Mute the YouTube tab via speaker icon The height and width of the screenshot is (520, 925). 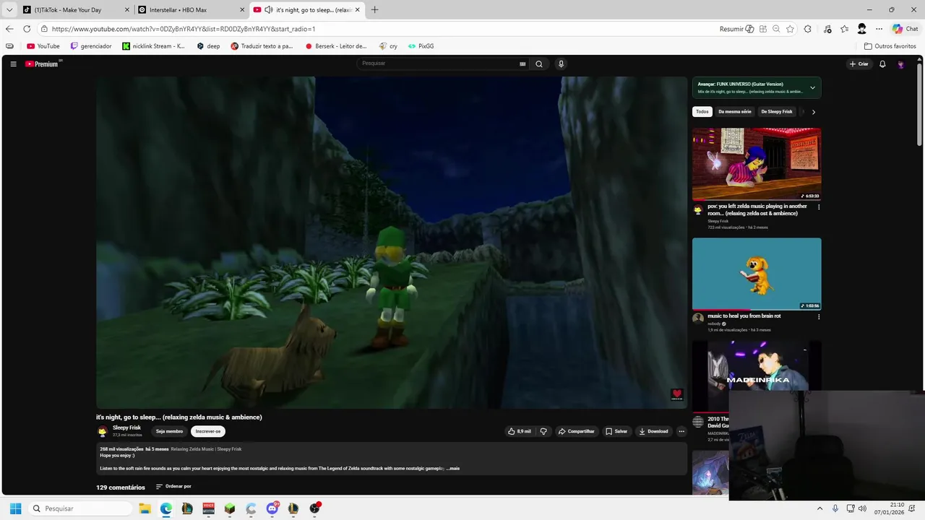(x=268, y=9)
